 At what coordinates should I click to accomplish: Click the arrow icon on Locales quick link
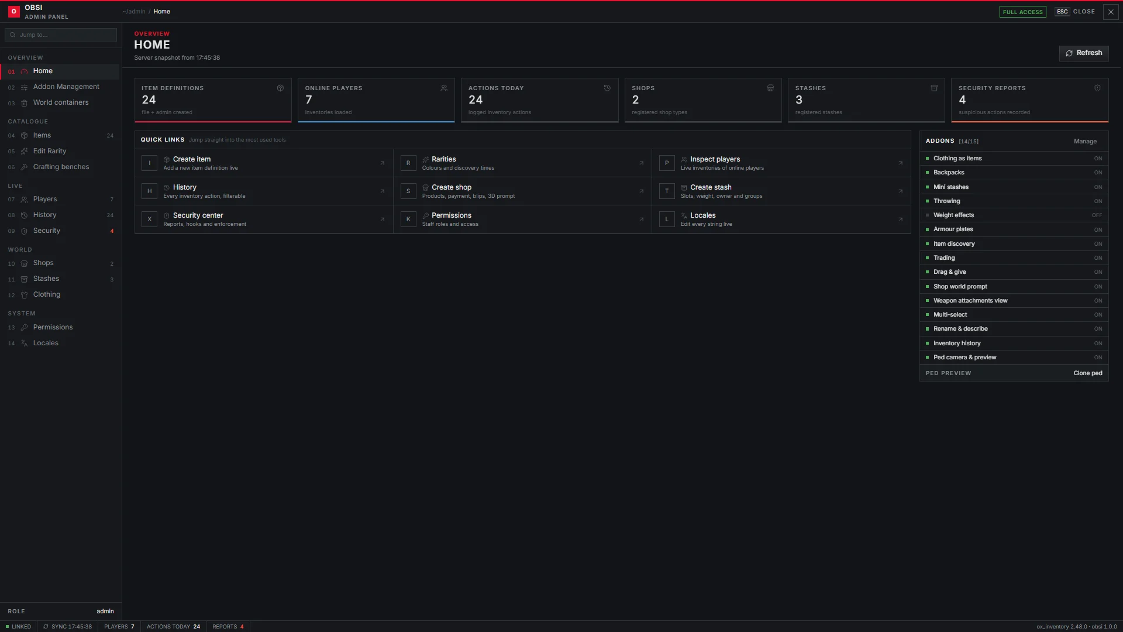[901, 219]
